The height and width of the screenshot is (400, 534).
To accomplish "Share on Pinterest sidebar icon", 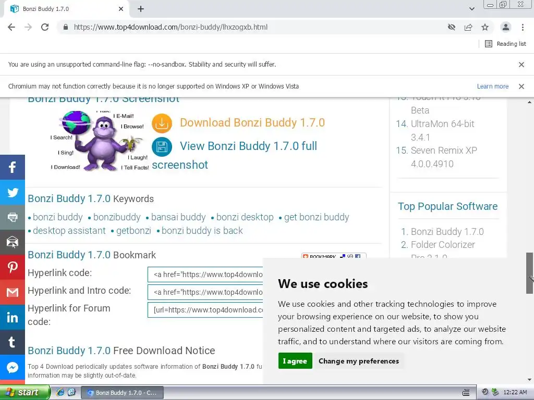I will pos(13,267).
